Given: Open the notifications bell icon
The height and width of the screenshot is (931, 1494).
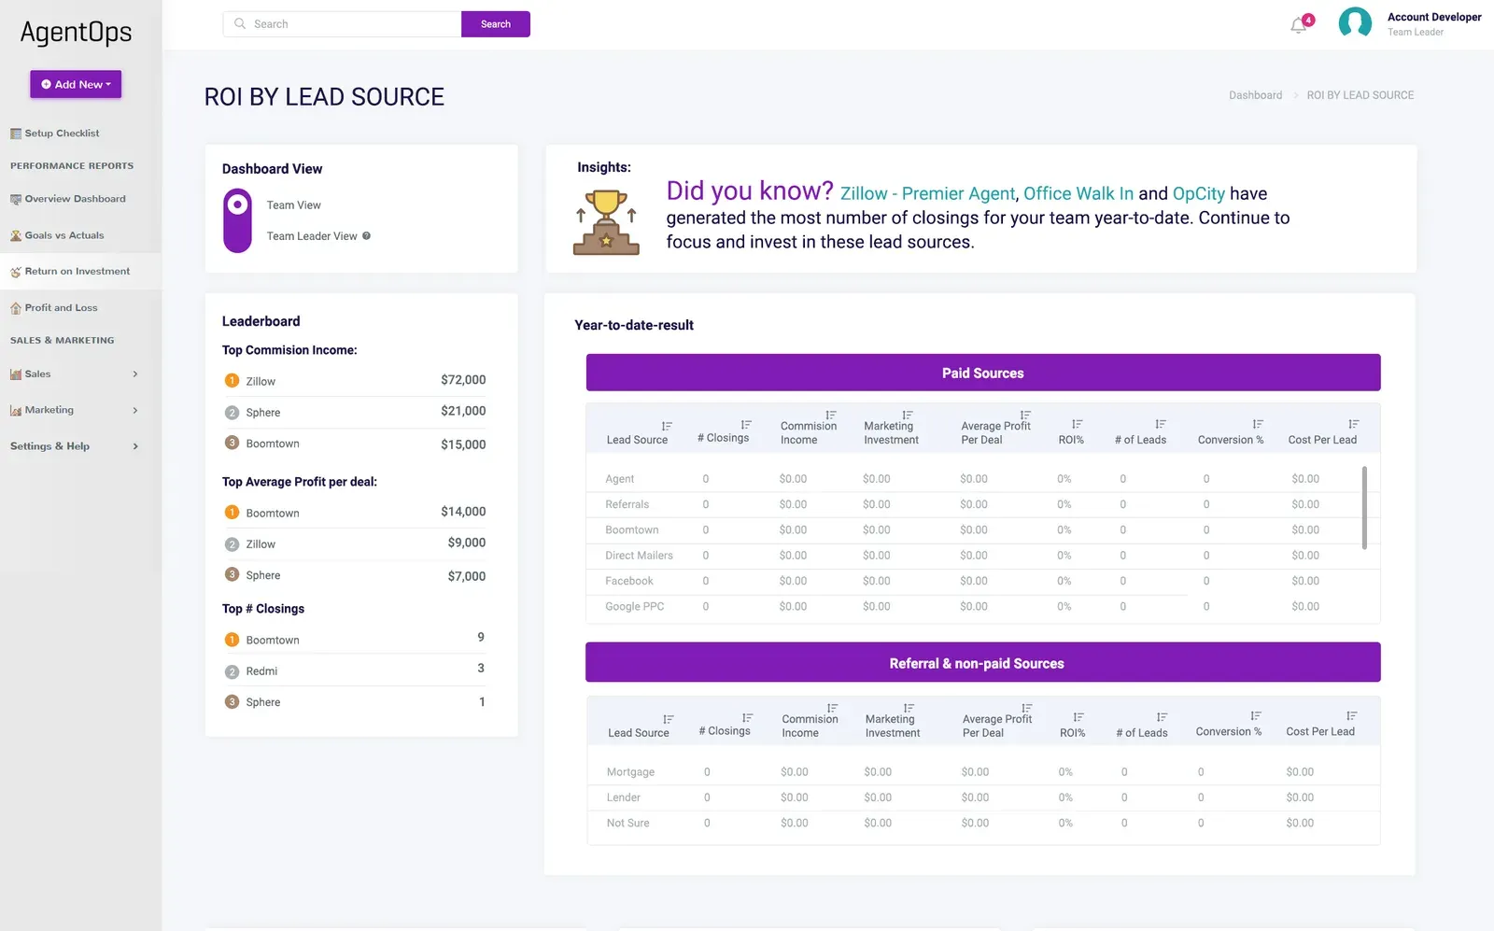Looking at the screenshot, I should click(x=1299, y=25).
